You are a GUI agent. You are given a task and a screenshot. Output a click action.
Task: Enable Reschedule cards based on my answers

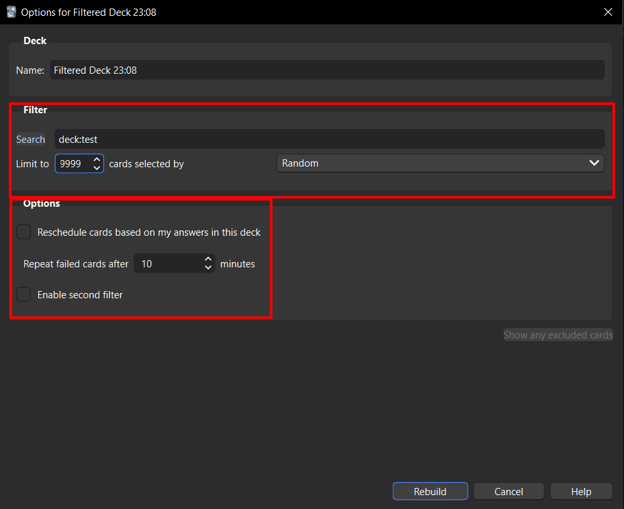coord(24,232)
